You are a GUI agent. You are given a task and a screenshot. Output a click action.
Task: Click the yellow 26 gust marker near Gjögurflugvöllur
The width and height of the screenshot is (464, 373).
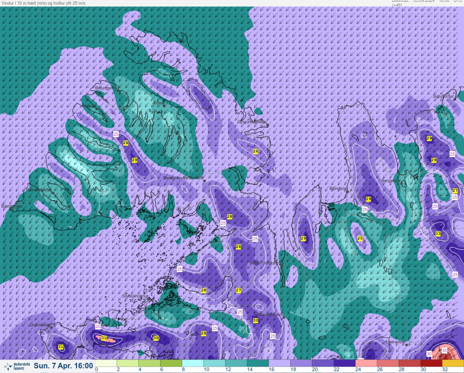point(256,151)
